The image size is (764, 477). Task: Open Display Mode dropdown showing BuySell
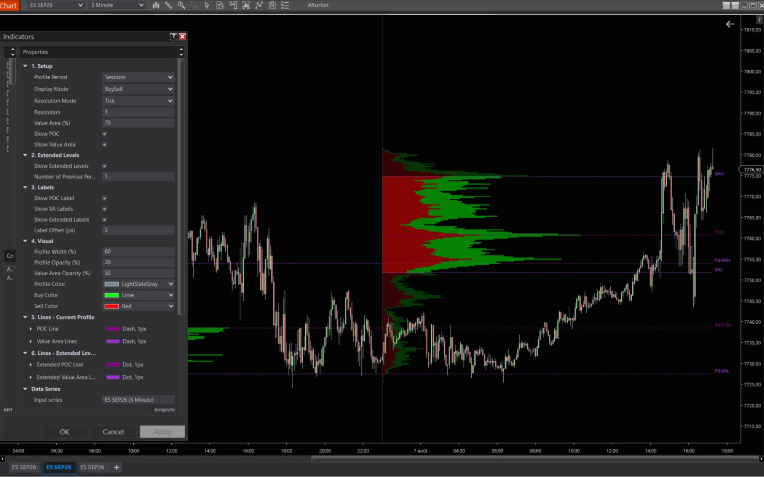coord(138,89)
